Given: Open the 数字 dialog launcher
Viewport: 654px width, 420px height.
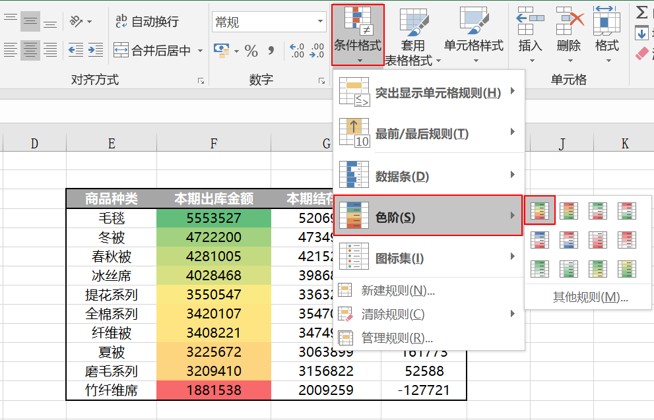Looking at the screenshot, I should point(321,81).
